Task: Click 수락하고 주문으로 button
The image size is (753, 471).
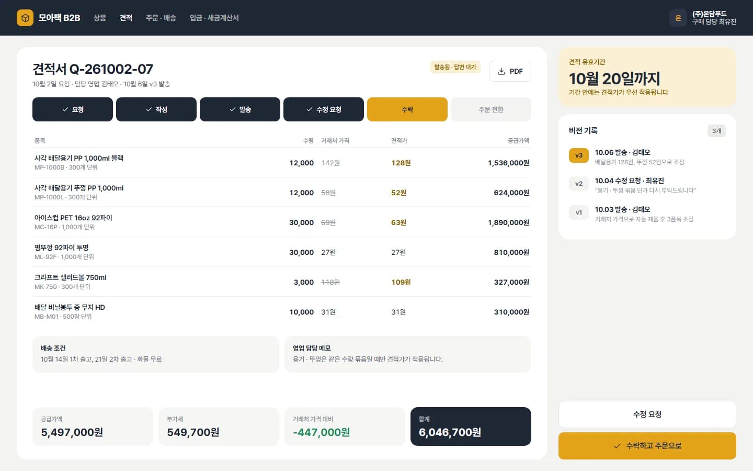Action: tap(647, 446)
